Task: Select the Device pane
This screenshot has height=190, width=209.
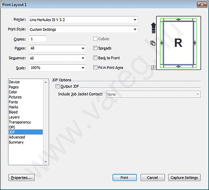Action: (x=26, y=82)
